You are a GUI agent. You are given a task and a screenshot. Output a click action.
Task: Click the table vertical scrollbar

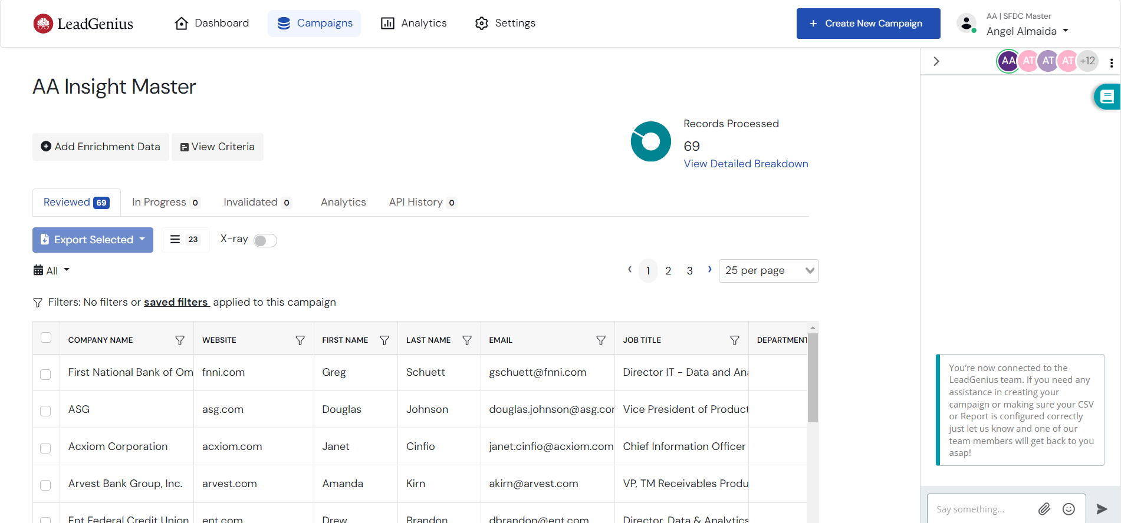point(813,378)
